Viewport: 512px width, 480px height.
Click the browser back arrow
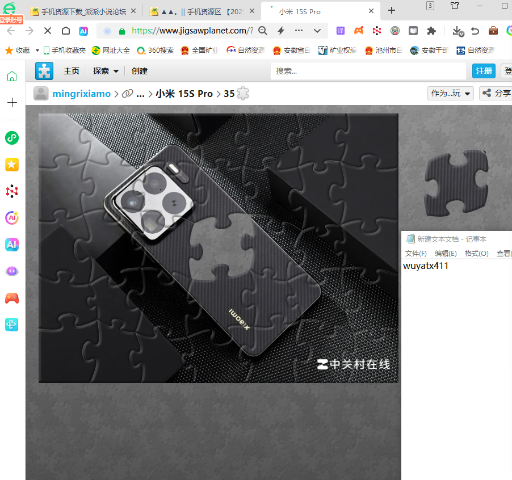11,31
